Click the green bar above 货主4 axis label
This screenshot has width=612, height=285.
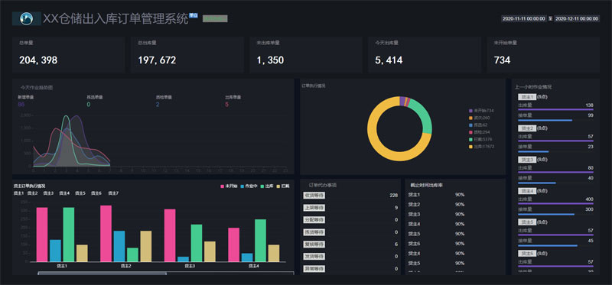260,240
